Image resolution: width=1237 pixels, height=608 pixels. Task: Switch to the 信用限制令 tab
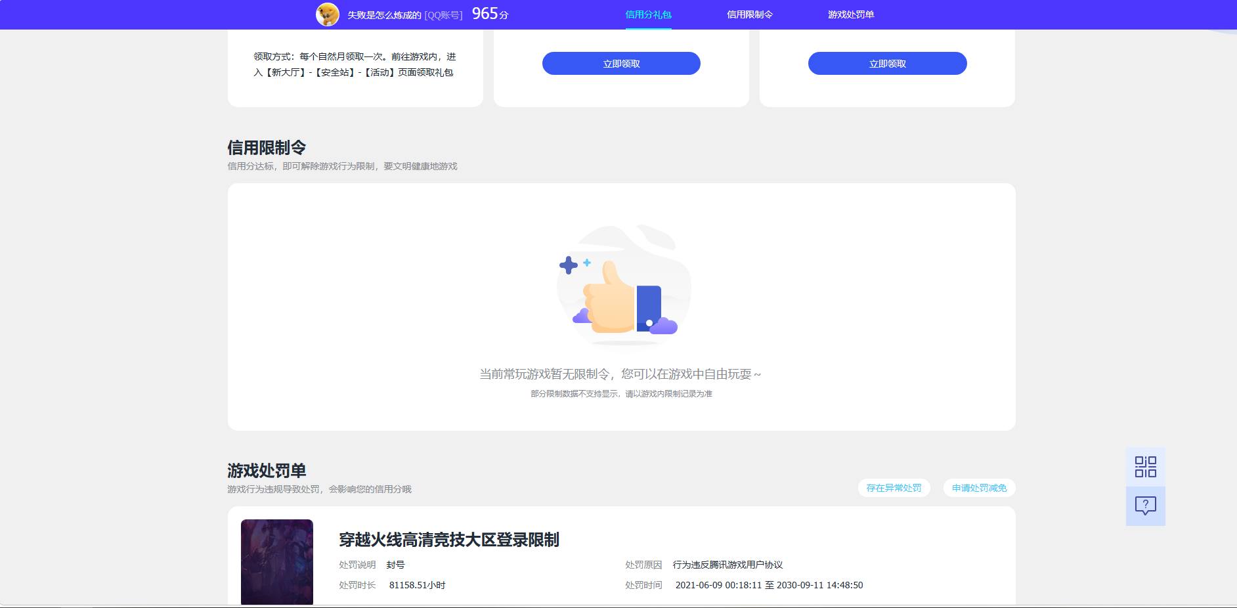[x=750, y=14]
